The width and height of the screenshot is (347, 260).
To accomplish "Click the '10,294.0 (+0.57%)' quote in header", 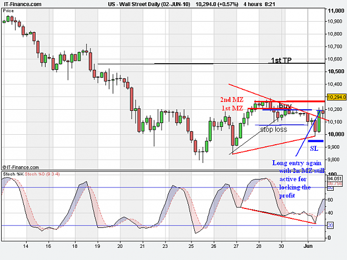I will 217,4.
